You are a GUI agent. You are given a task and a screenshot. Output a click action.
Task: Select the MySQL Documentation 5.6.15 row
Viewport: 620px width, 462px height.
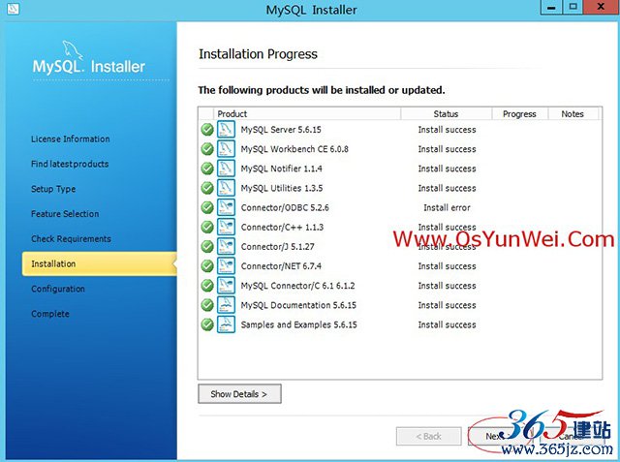click(400, 305)
